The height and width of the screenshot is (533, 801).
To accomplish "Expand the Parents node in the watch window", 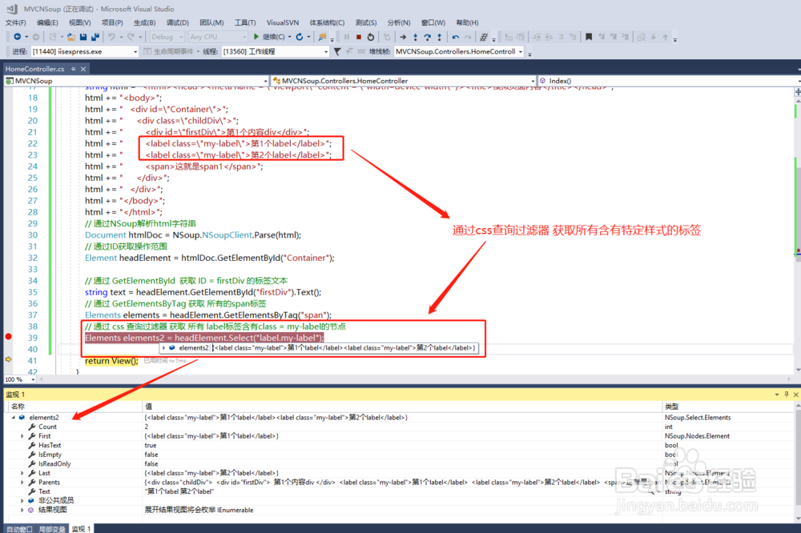I will point(21,482).
